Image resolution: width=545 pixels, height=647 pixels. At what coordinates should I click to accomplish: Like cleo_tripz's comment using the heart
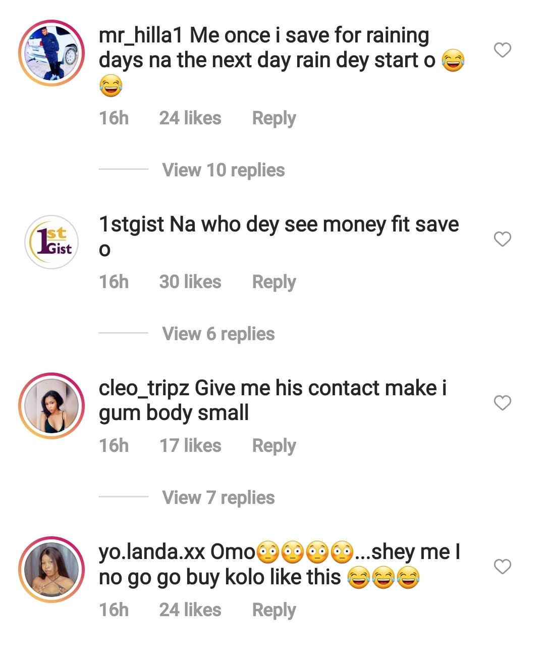click(502, 403)
